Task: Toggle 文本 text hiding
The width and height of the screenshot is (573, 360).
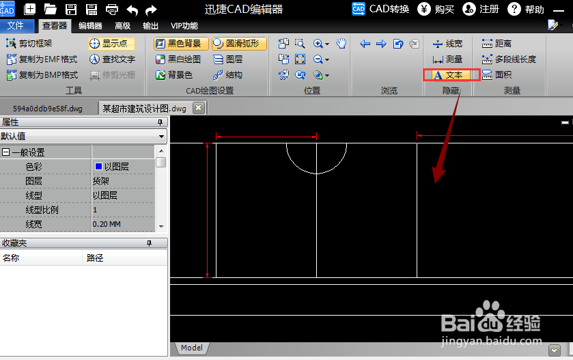Action: click(x=451, y=75)
